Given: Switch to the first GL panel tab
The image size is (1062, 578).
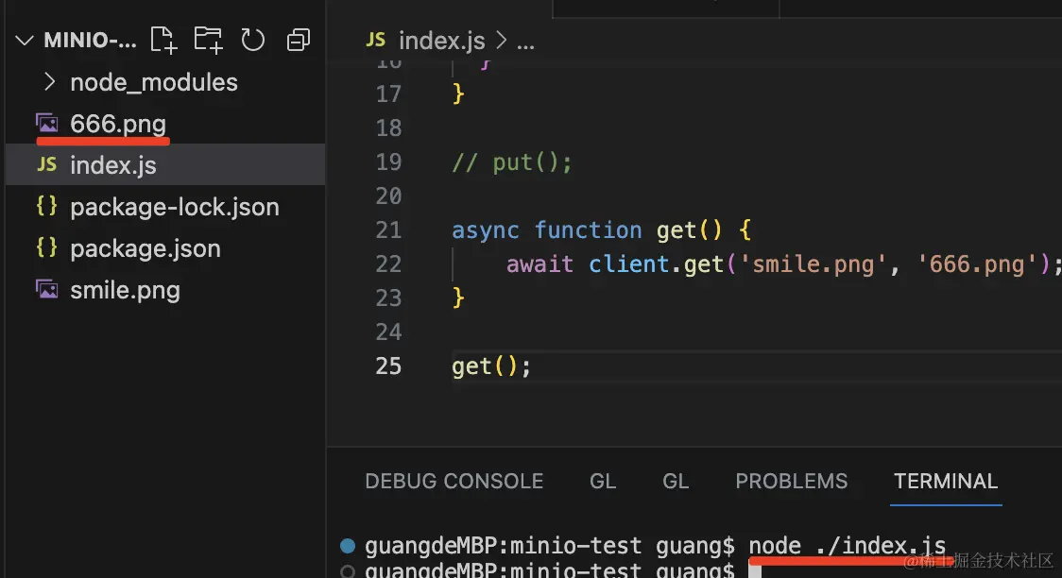Looking at the screenshot, I should [x=603, y=482].
